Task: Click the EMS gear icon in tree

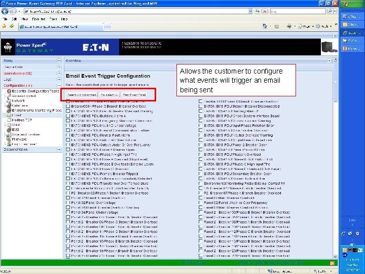Action: click(9, 130)
